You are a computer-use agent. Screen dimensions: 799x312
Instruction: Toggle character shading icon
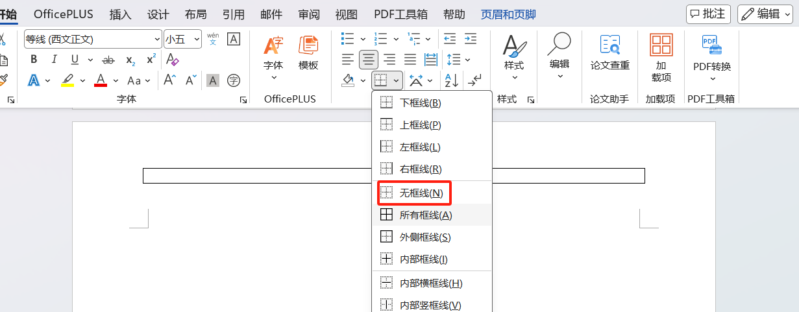pyautogui.click(x=213, y=80)
